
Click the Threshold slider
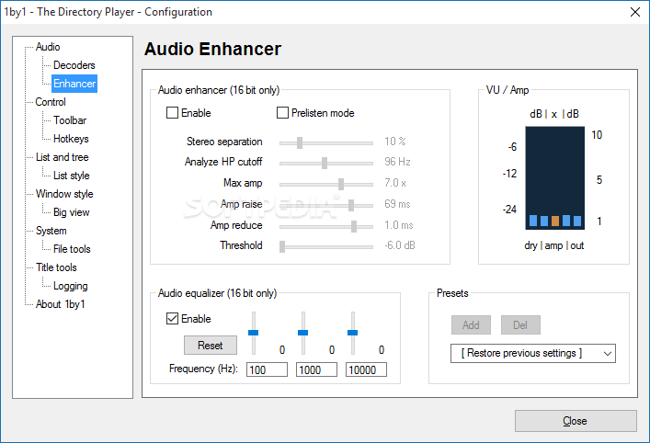click(x=326, y=246)
